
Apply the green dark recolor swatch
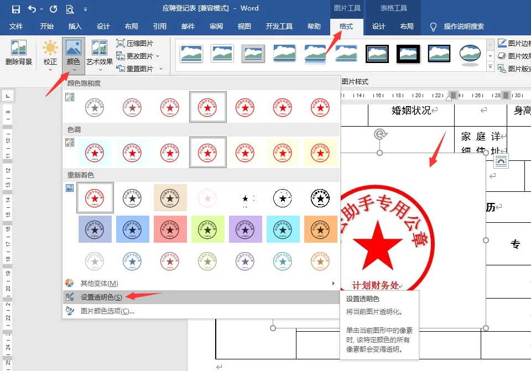207,229
